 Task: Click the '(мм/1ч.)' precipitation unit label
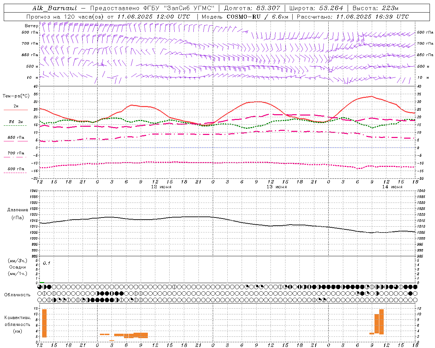click(18, 274)
